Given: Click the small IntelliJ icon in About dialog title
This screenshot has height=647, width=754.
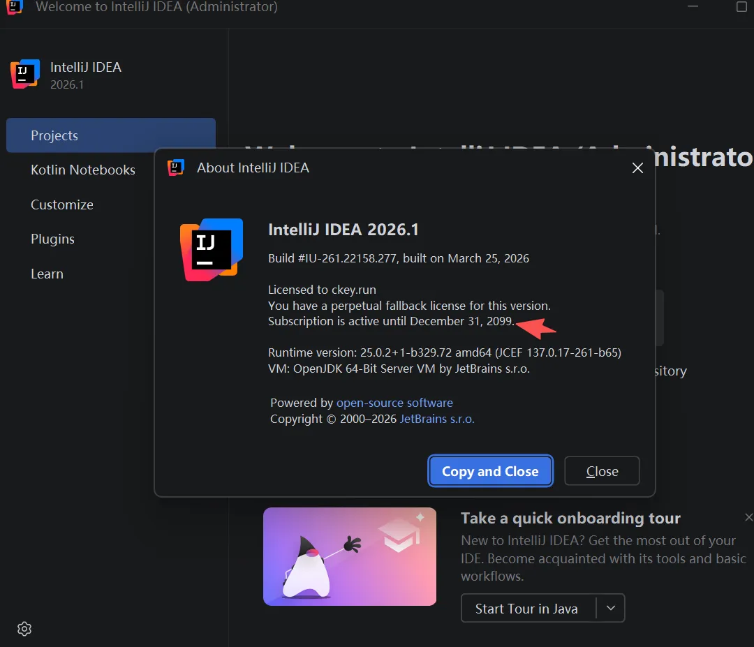Looking at the screenshot, I should point(175,168).
